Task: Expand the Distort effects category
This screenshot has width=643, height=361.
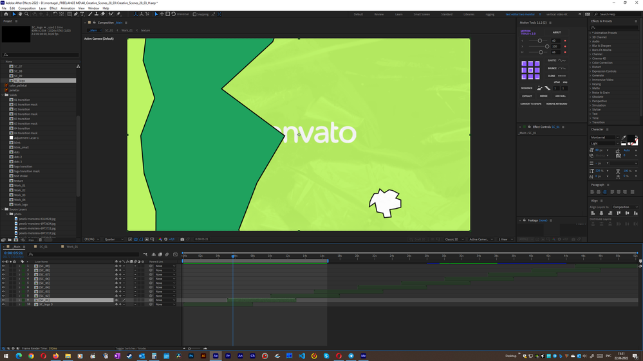Action: 590,67
